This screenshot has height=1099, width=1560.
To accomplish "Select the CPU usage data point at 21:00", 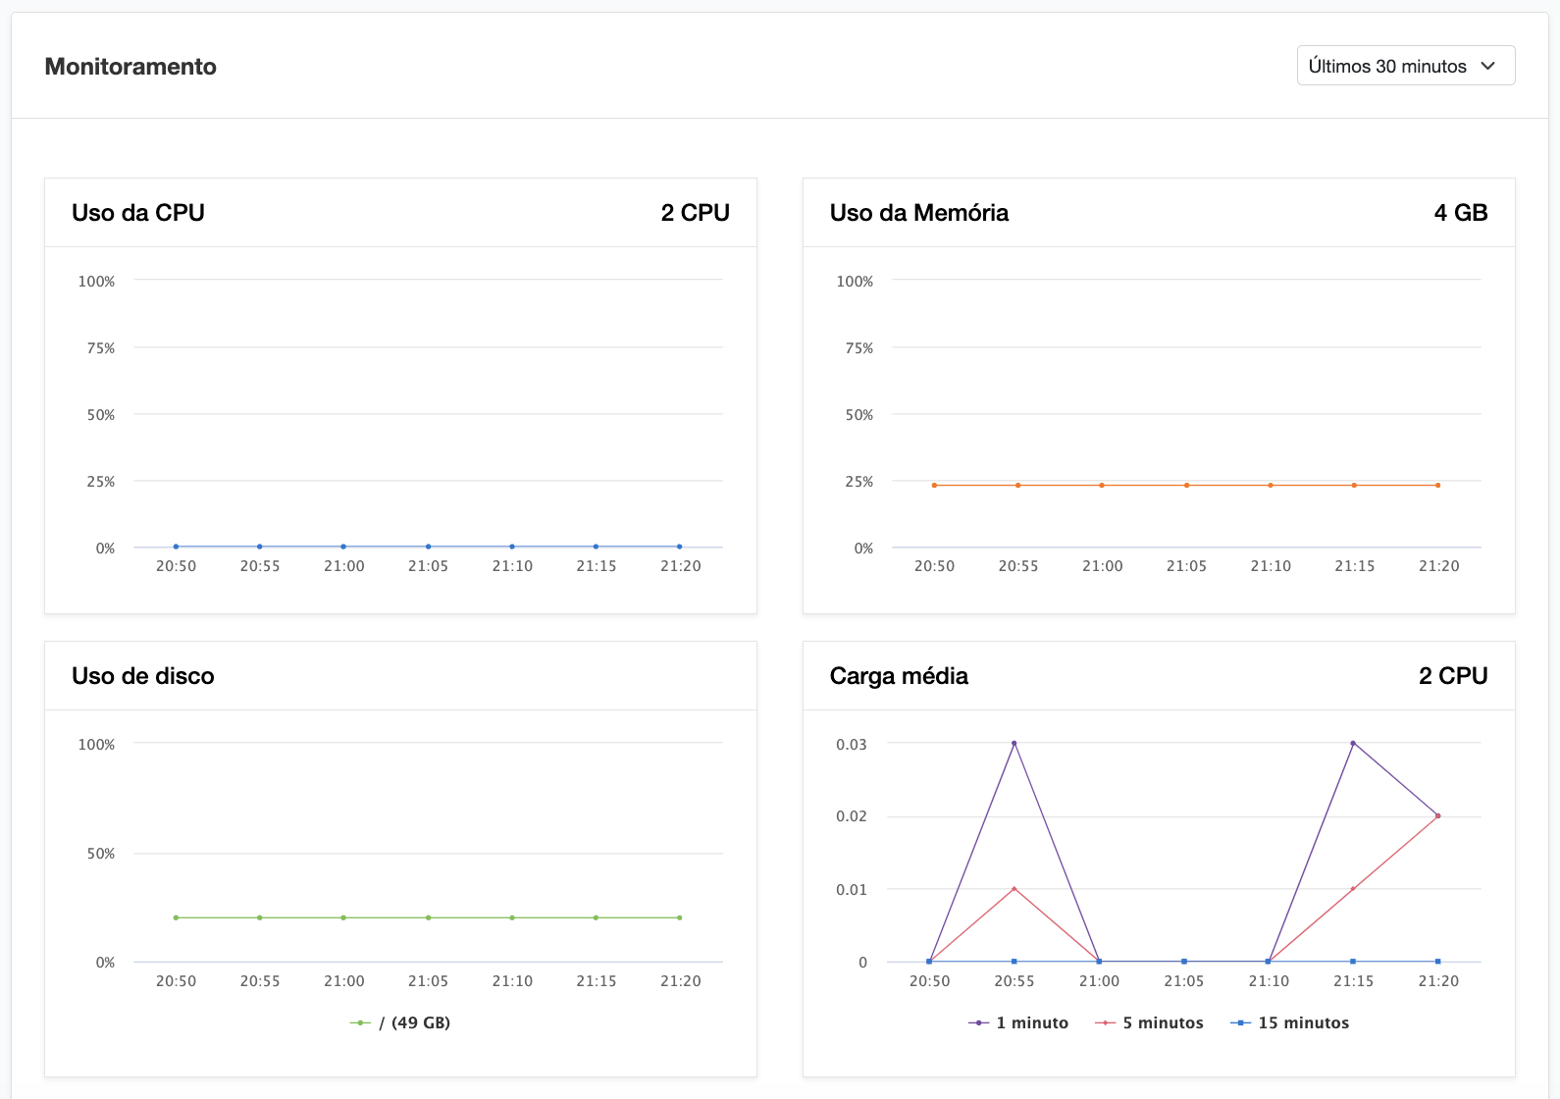I will click(343, 547).
